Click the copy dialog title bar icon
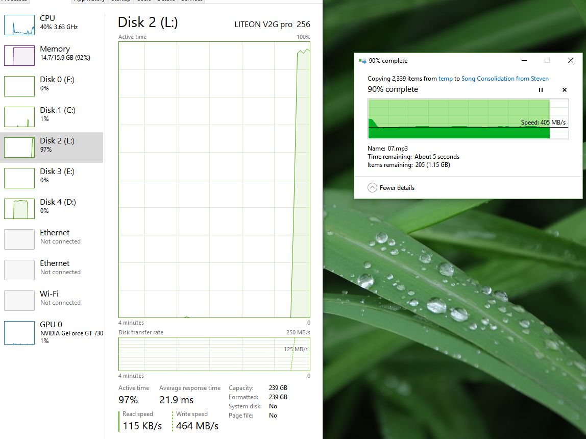The width and height of the screenshot is (586, 439). pyautogui.click(x=362, y=61)
